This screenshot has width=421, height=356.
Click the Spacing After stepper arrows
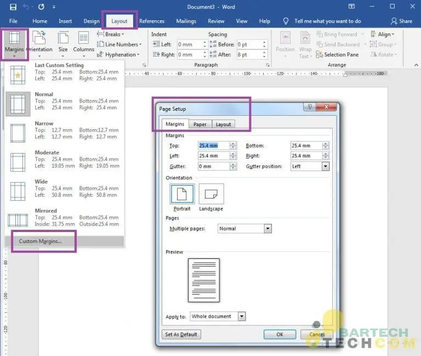point(264,54)
